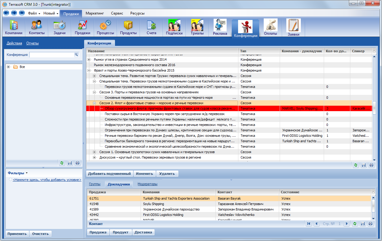Focus the Конференция search input field
382x241 pixels.
click(x=52, y=55)
